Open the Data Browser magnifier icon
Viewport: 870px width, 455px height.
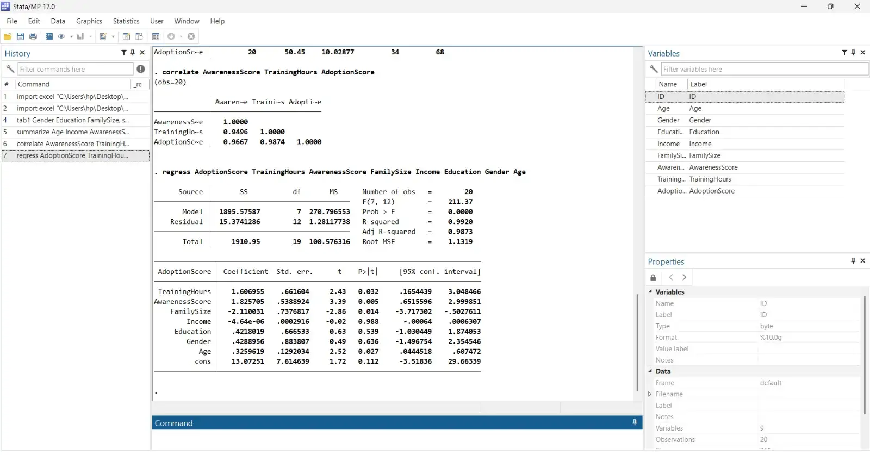[x=139, y=36]
